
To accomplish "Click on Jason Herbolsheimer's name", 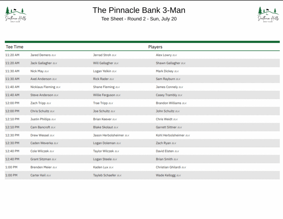I will [108, 135].
